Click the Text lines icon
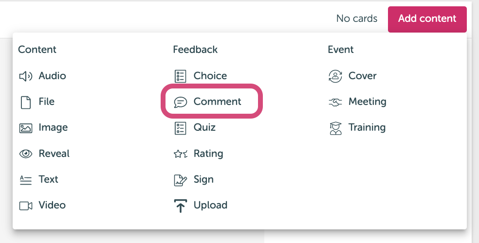The width and height of the screenshot is (479, 243). pyautogui.click(x=26, y=180)
